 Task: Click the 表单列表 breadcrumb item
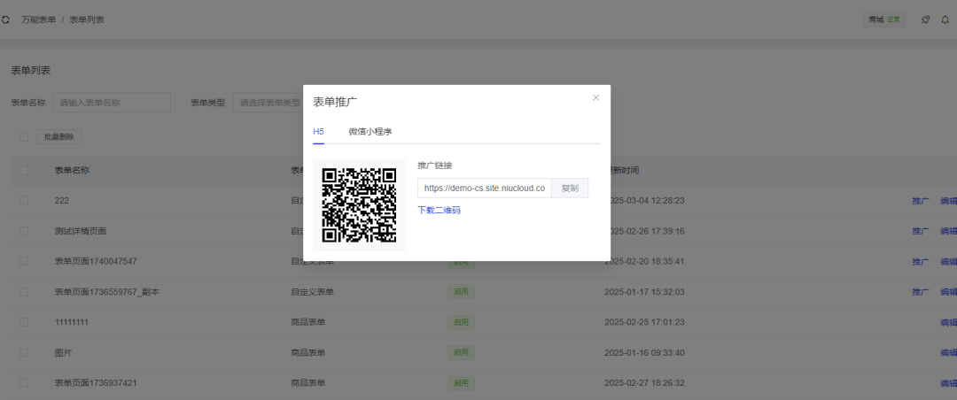(x=87, y=20)
